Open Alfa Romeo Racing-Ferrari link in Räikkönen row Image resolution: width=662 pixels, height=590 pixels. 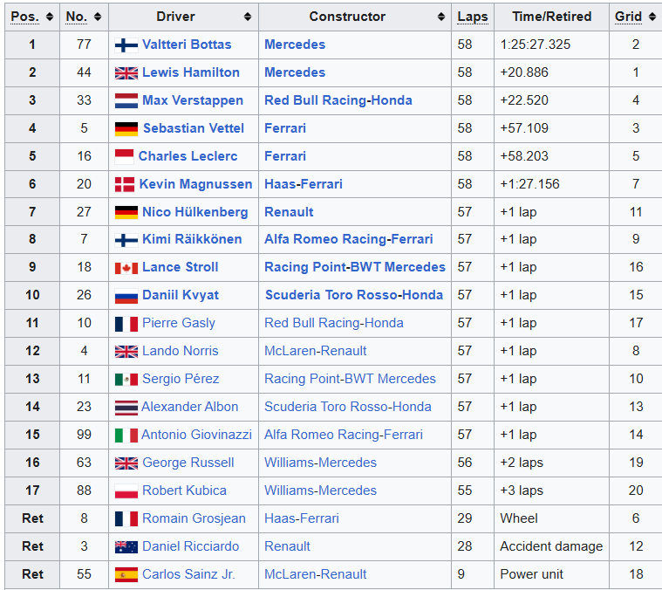[x=348, y=239]
